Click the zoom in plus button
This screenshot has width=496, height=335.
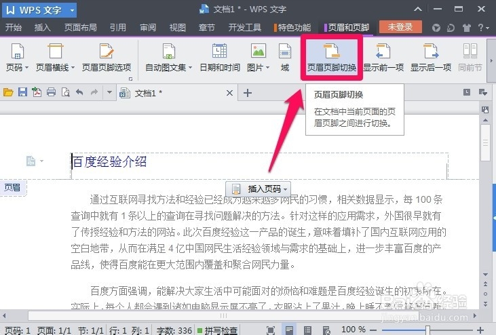tap(480, 330)
